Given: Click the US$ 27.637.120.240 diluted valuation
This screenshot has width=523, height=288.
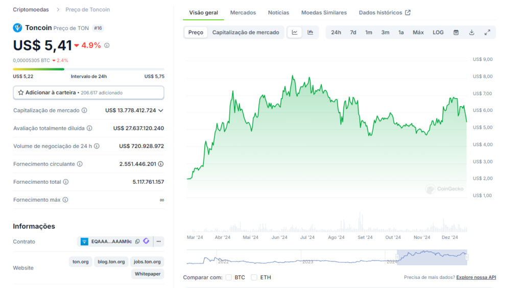Looking at the screenshot, I should click(x=138, y=128).
